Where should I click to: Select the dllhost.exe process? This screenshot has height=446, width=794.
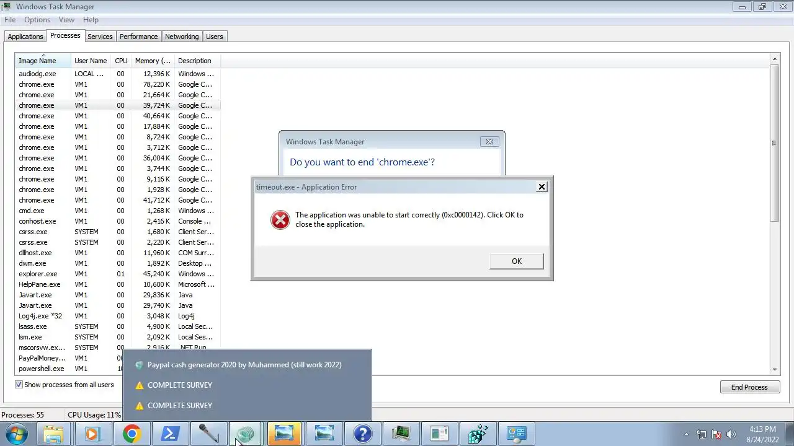(118, 253)
